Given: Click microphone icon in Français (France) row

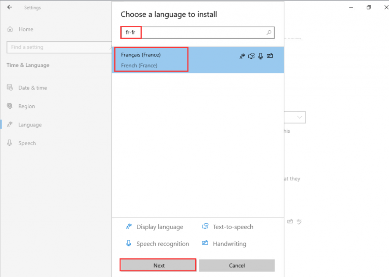Looking at the screenshot, I should (261, 56).
